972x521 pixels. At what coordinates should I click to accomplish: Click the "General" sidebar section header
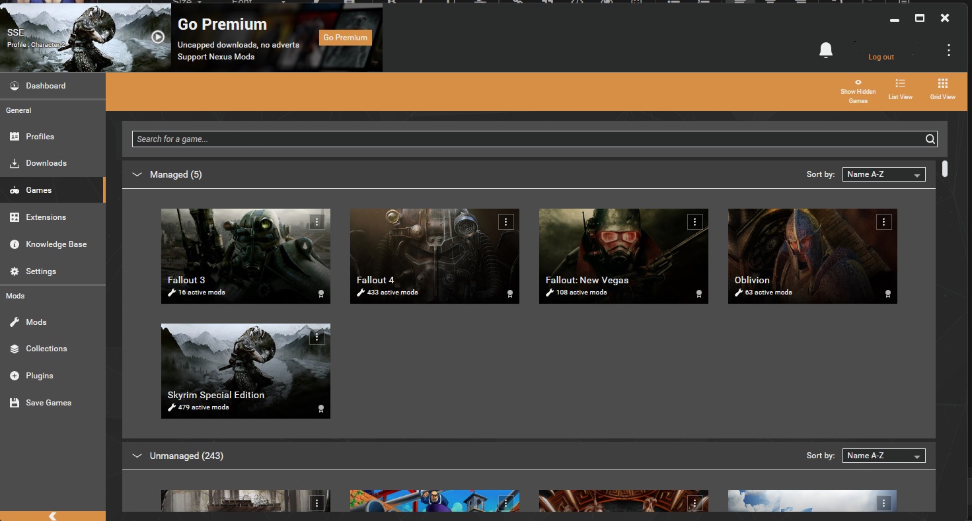click(19, 110)
